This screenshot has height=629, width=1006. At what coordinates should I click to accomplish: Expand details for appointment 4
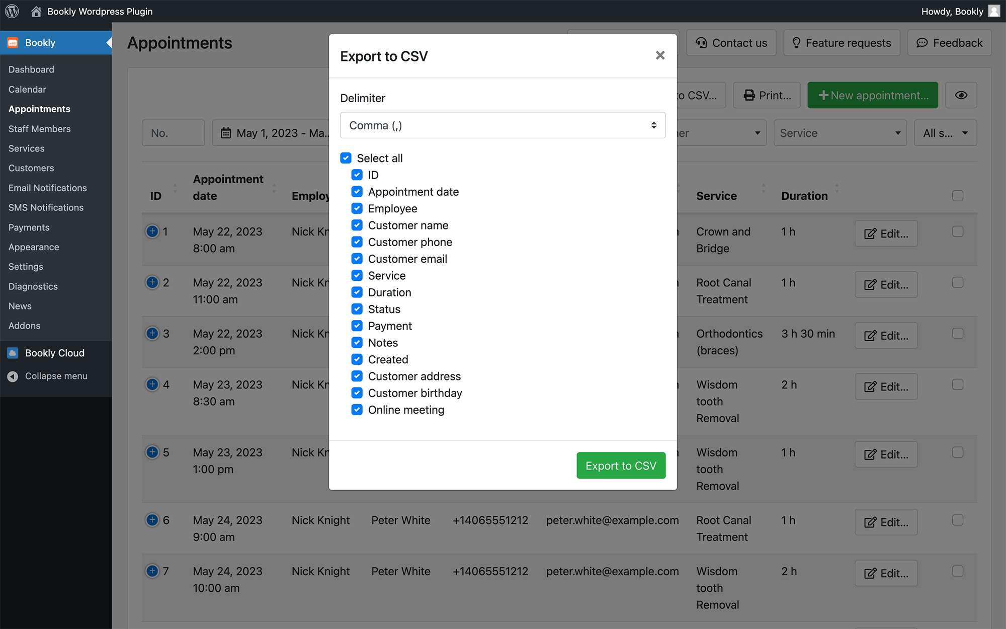(152, 384)
